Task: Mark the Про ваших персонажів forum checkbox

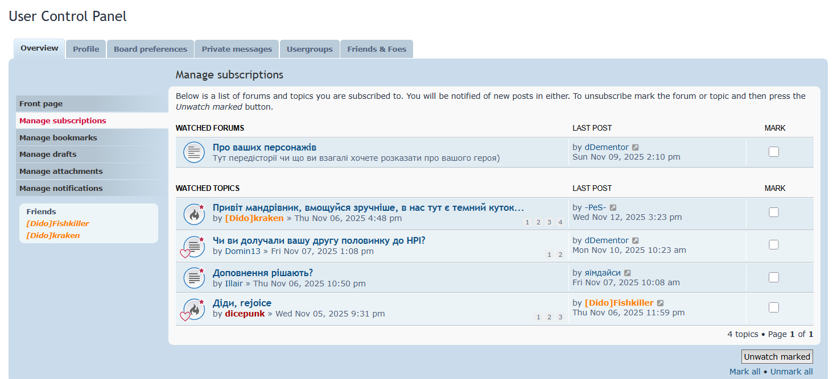Action: 773,152
